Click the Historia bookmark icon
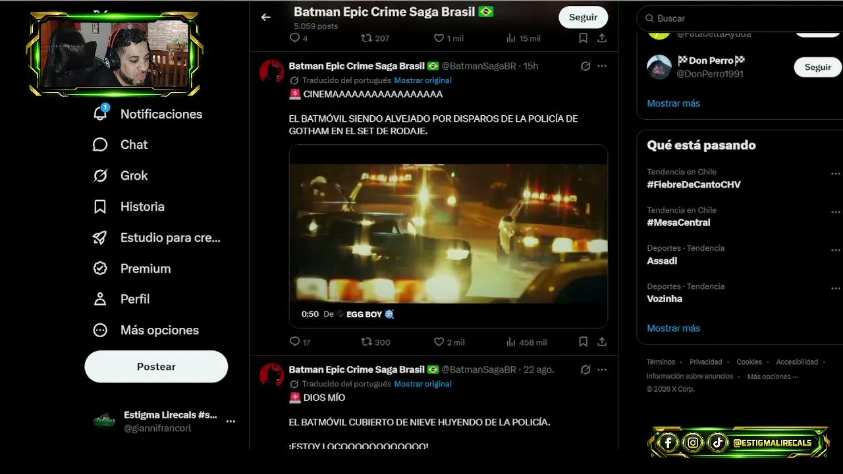The width and height of the screenshot is (843, 474). point(100,207)
